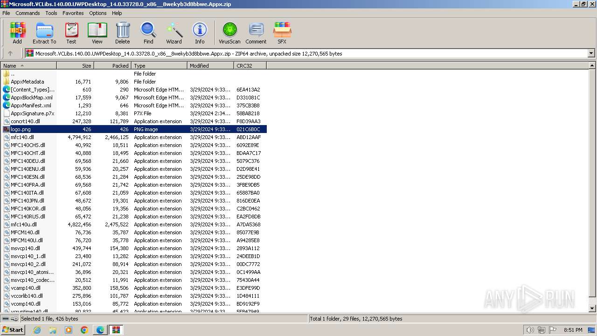597x336 pixels.
Task: Click the volume speaker tray icon
Action: (x=530, y=330)
